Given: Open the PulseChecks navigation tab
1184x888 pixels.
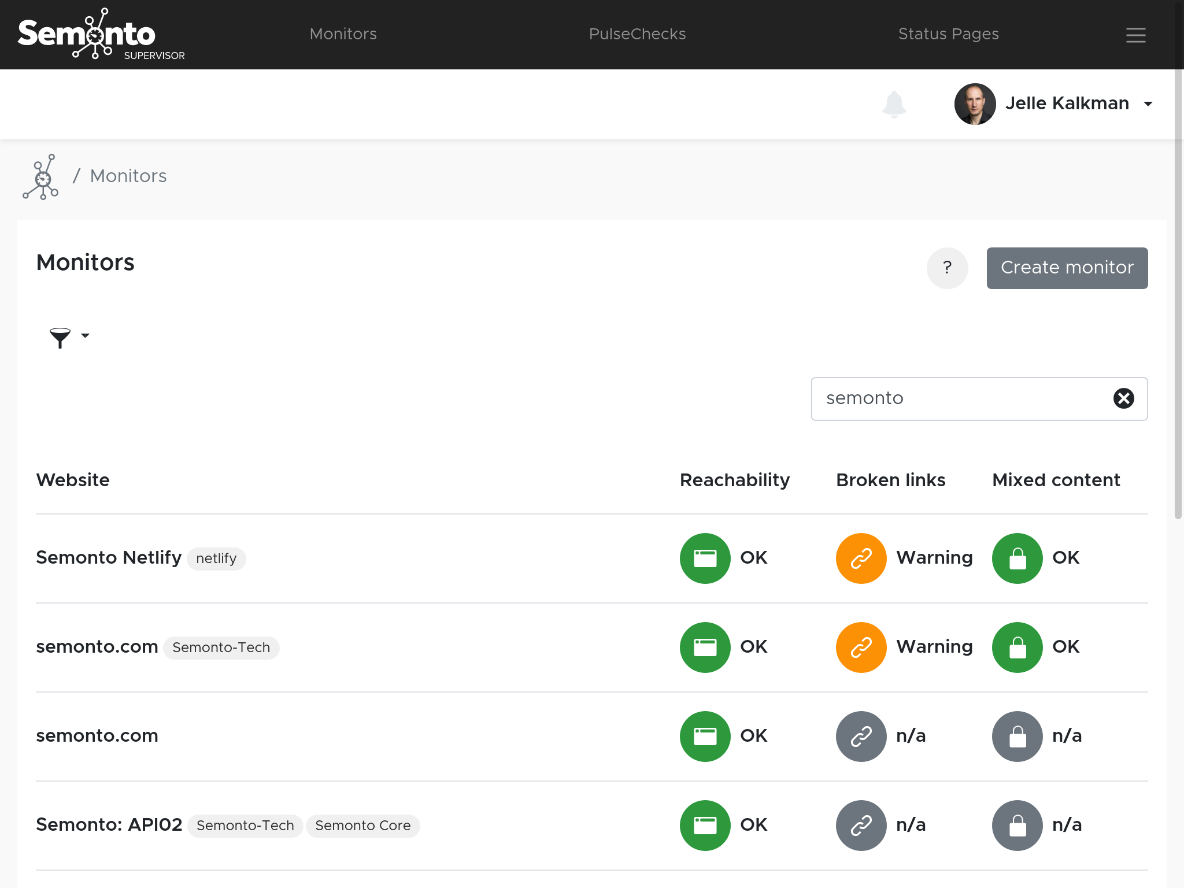Looking at the screenshot, I should pyautogui.click(x=638, y=35).
